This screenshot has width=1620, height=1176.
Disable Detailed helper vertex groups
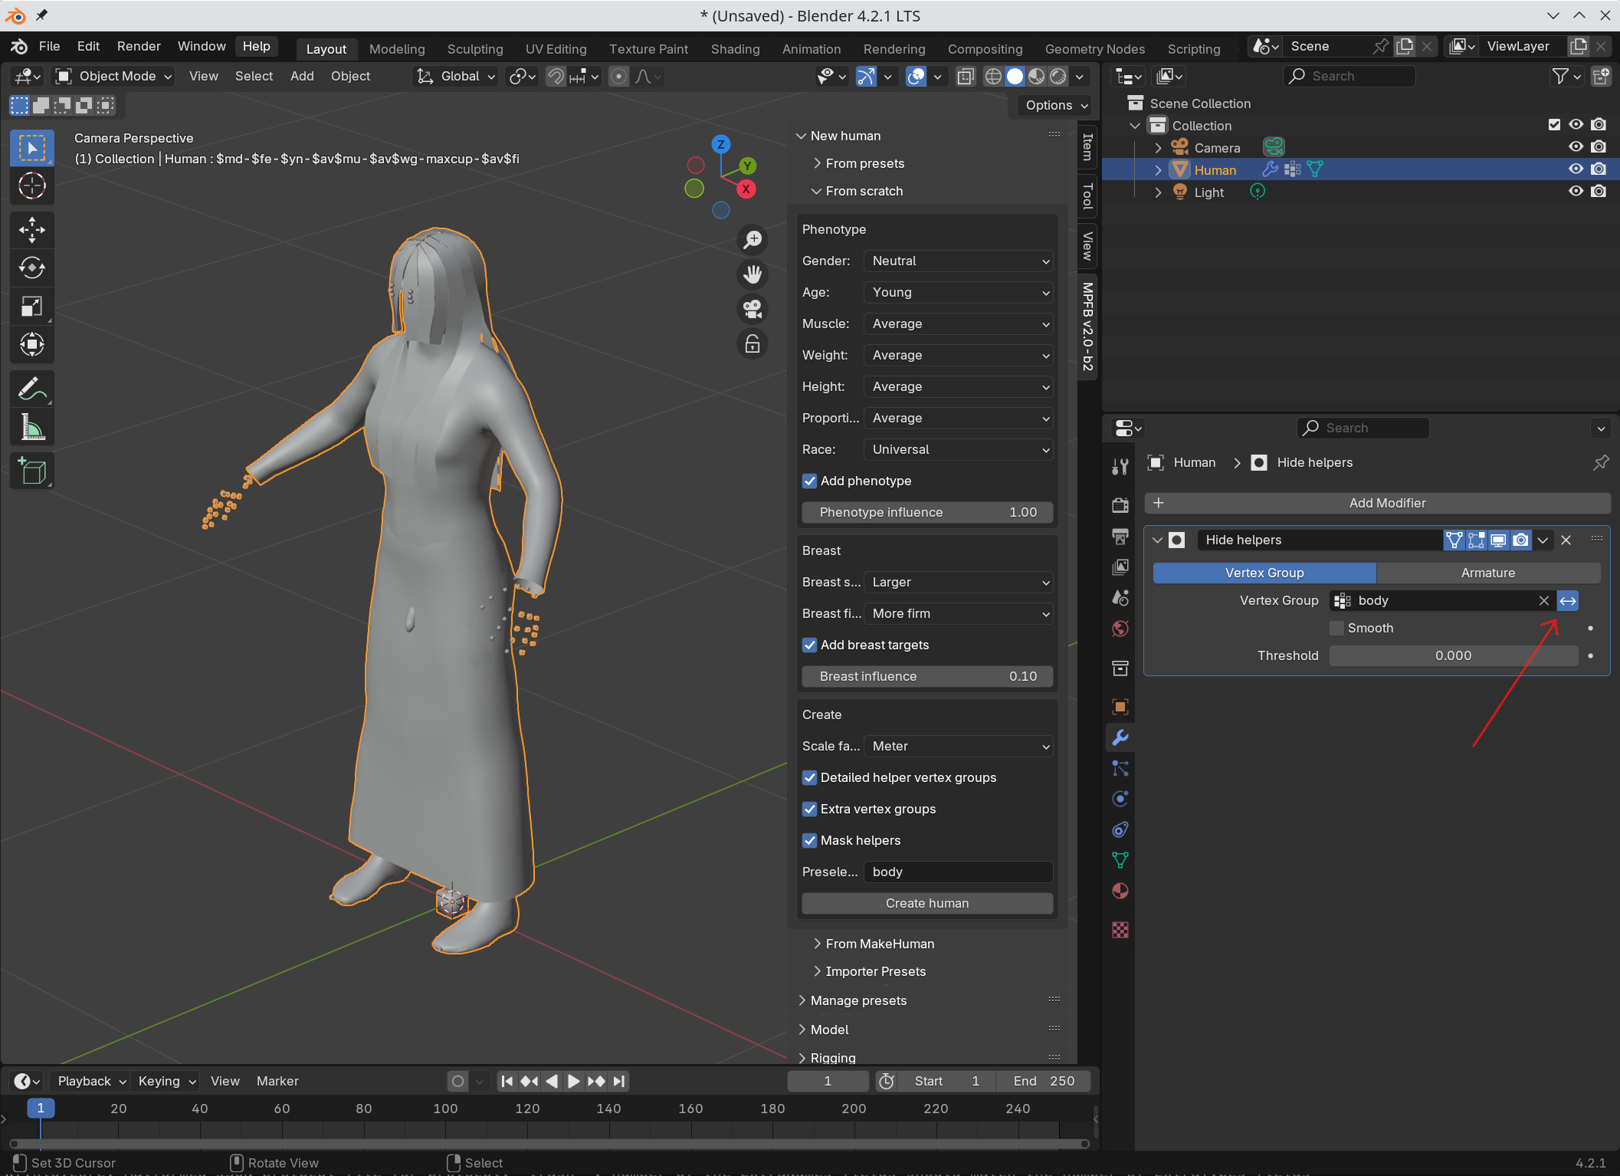(x=809, y=777)
